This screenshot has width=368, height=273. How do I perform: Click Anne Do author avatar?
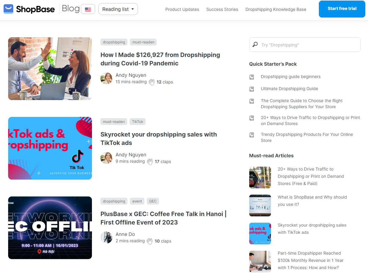click(x=106, y=237)
